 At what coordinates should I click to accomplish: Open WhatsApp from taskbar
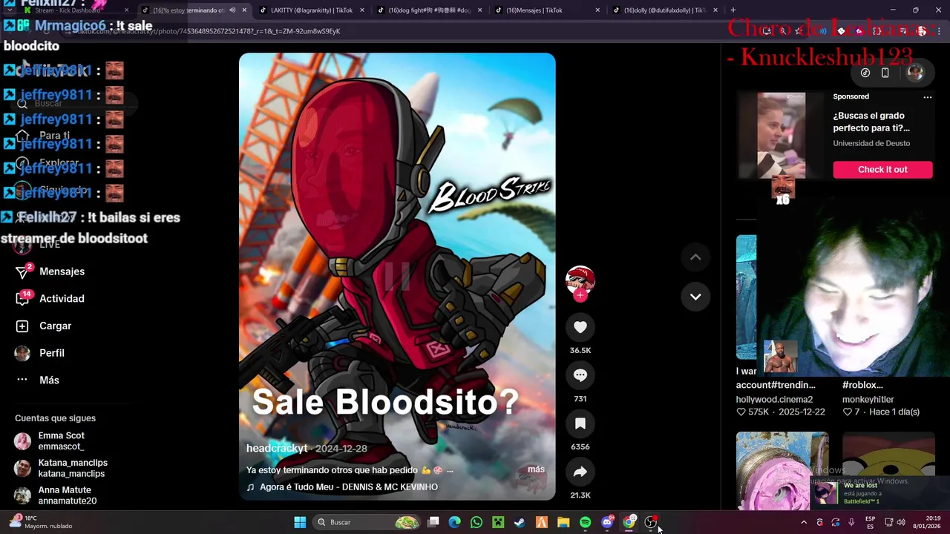click(476, 522)
